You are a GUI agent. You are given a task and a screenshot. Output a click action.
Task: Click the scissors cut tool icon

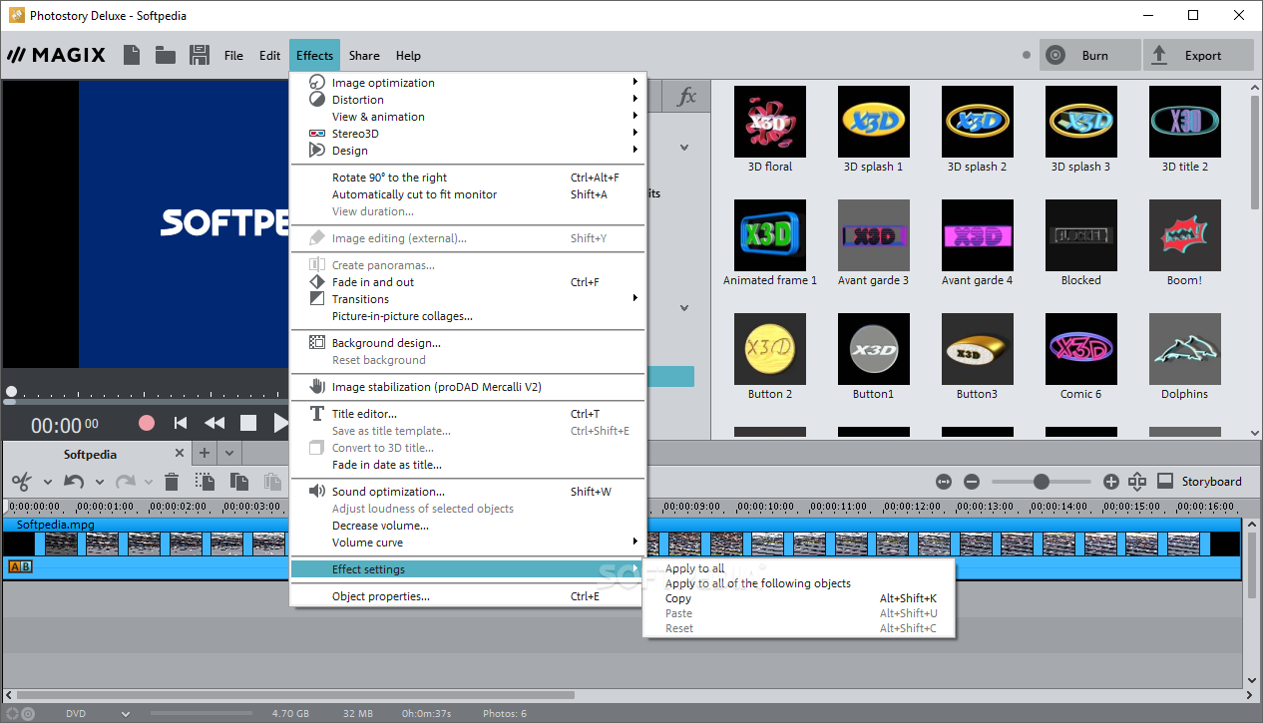(22, 482)
